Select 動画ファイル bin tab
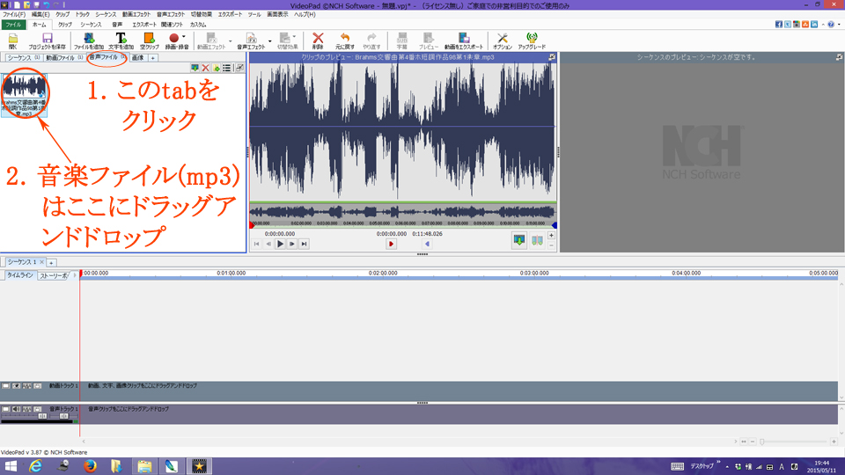 [63, 58]
